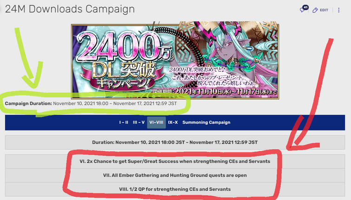Click the 2400万 DL campaign banner image
This screenshot has height=200, width=351.
(x=175, y=61)
